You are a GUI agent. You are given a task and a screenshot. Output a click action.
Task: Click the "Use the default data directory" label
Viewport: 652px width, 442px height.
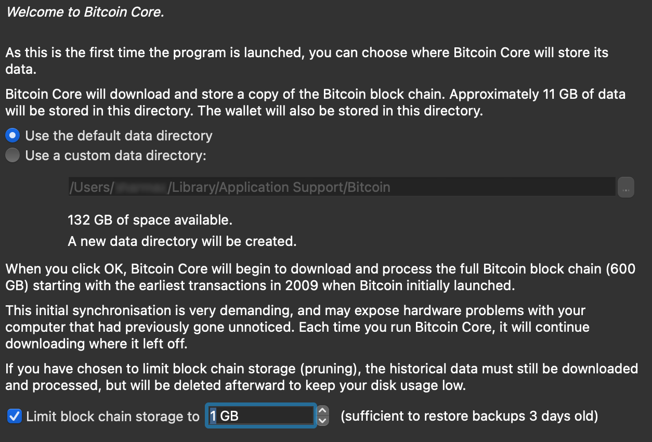pos(119,136)
